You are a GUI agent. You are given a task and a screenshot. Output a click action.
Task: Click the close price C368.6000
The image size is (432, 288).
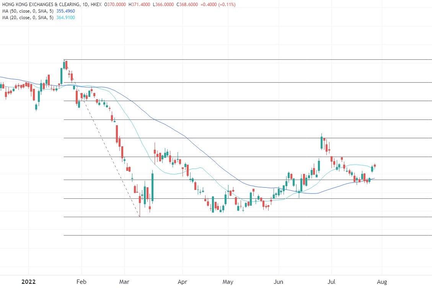point(183,5)
